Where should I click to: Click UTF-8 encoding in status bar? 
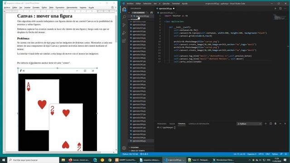pos(261,154)
